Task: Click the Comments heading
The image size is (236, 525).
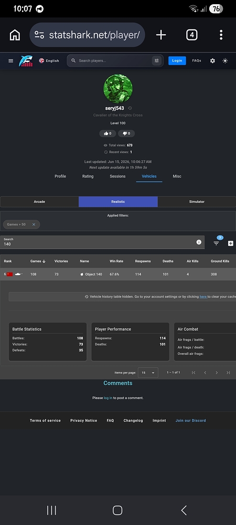Action: tap(117, 383)
